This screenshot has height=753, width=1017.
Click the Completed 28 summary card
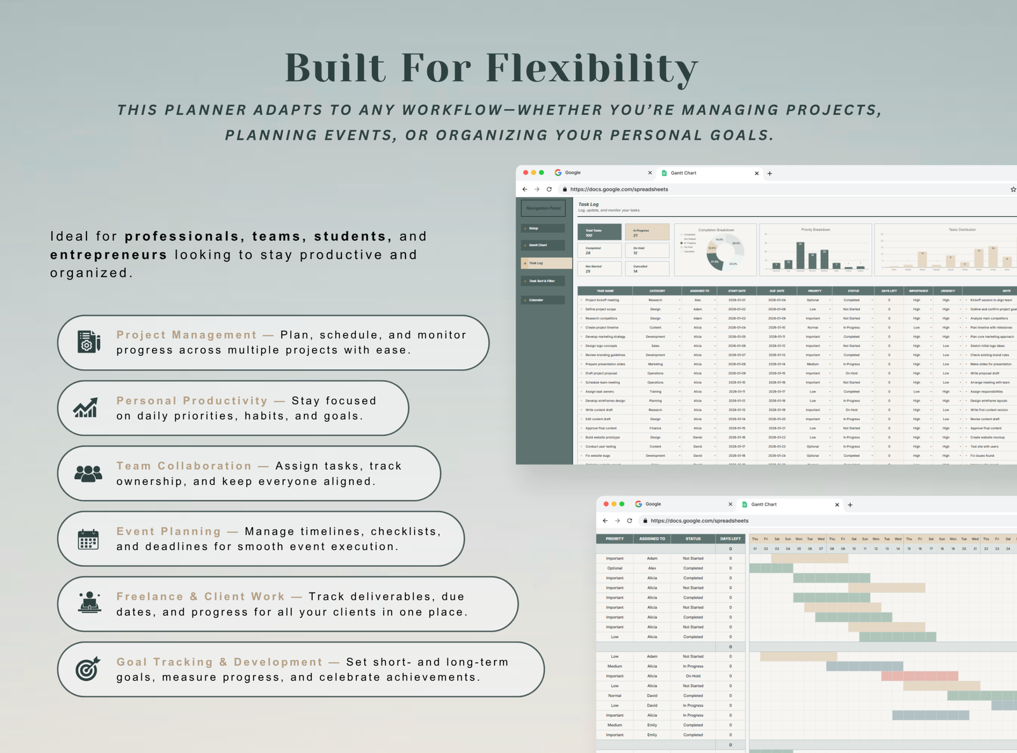click(x=599, y=250)
